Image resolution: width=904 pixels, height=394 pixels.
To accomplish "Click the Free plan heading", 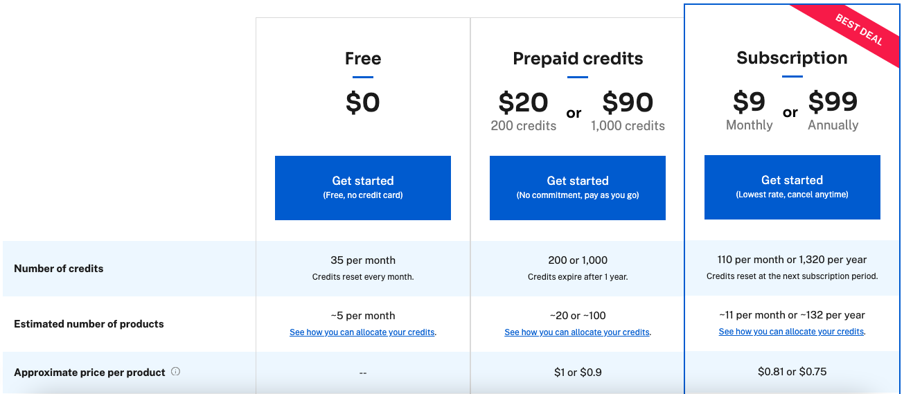I will coord(363,59).
